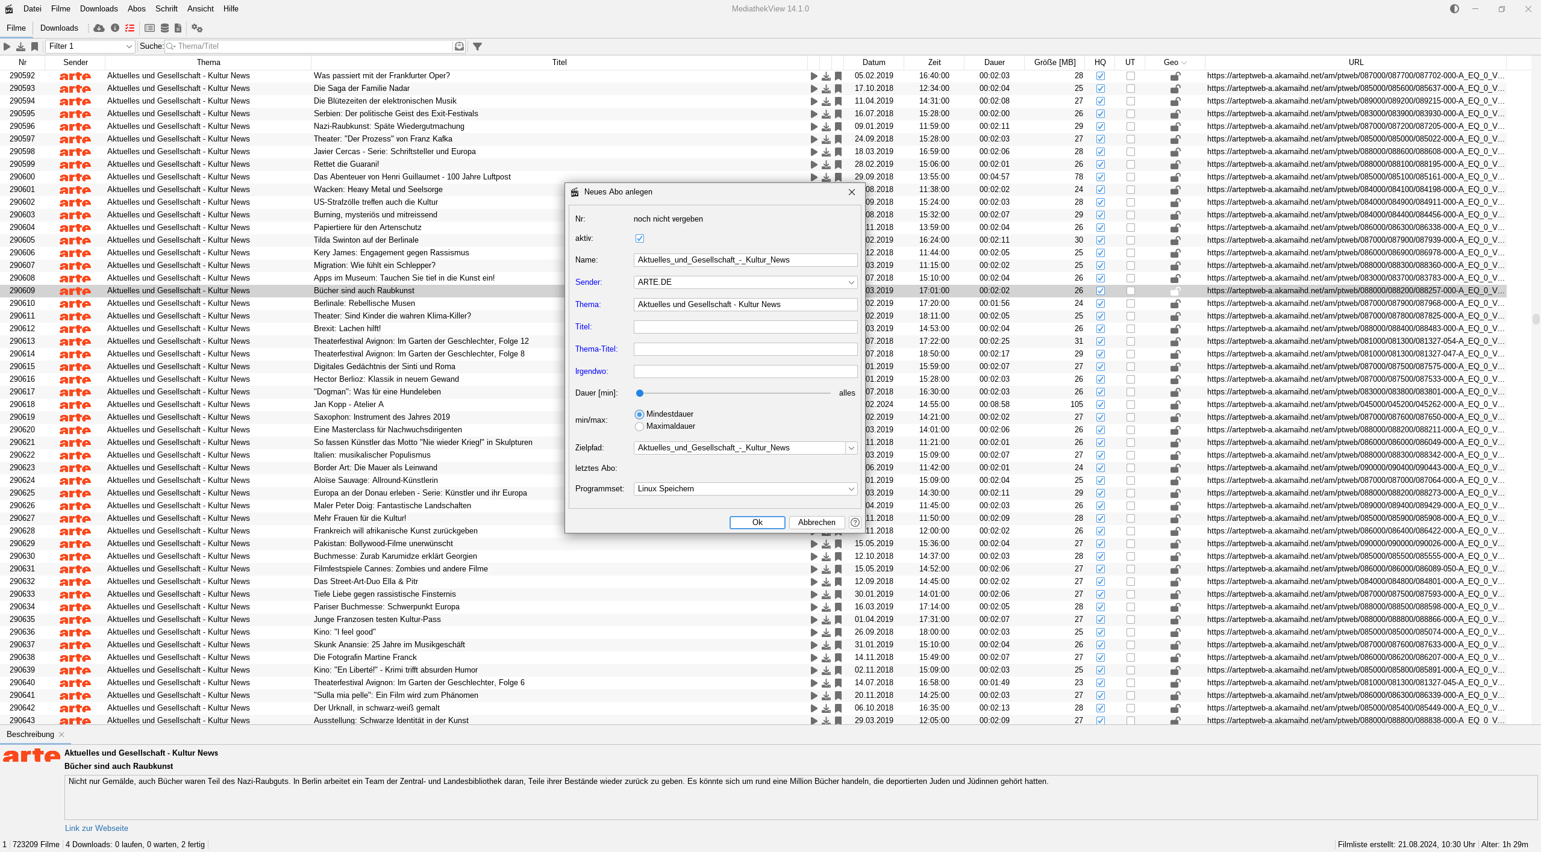Download icon for 'Kino: "I feel good"' row
Viewport: 1541px width, 852px height.
[826, 632]
